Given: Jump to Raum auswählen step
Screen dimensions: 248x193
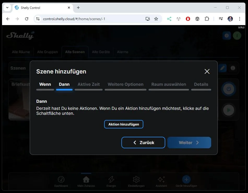Looking at the screenshot, I should [169, 84].
